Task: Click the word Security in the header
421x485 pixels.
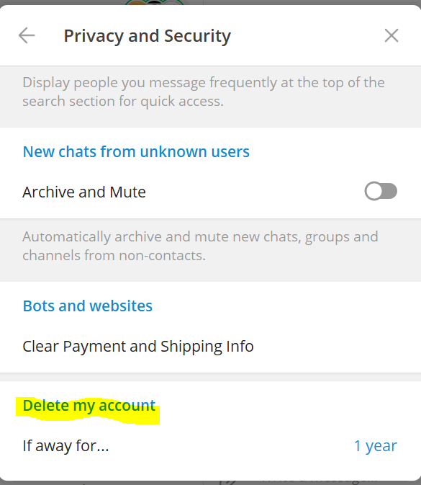Action: (197, 36)
